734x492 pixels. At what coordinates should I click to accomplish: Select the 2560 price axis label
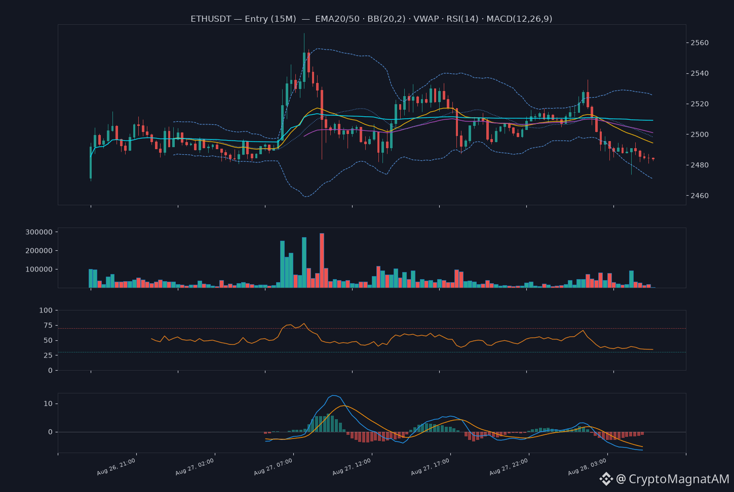[x=700, y=43]
